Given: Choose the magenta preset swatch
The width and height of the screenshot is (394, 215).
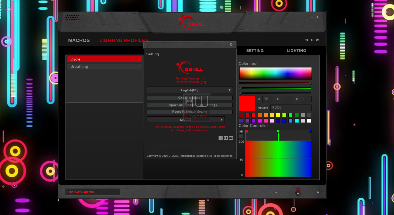Looking at the screenshot, I should [260, 121].
